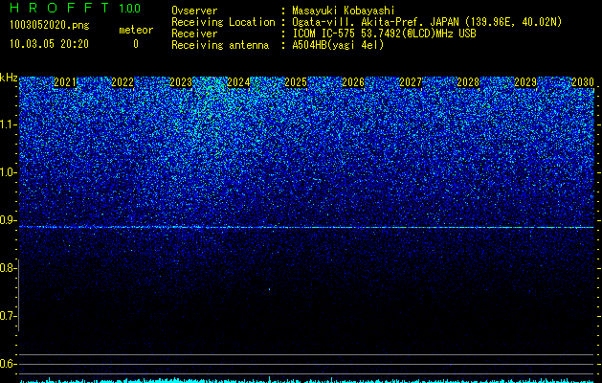Click the 2023 time marker
This screenshot has width=602, height=383.
coord(181,82)
